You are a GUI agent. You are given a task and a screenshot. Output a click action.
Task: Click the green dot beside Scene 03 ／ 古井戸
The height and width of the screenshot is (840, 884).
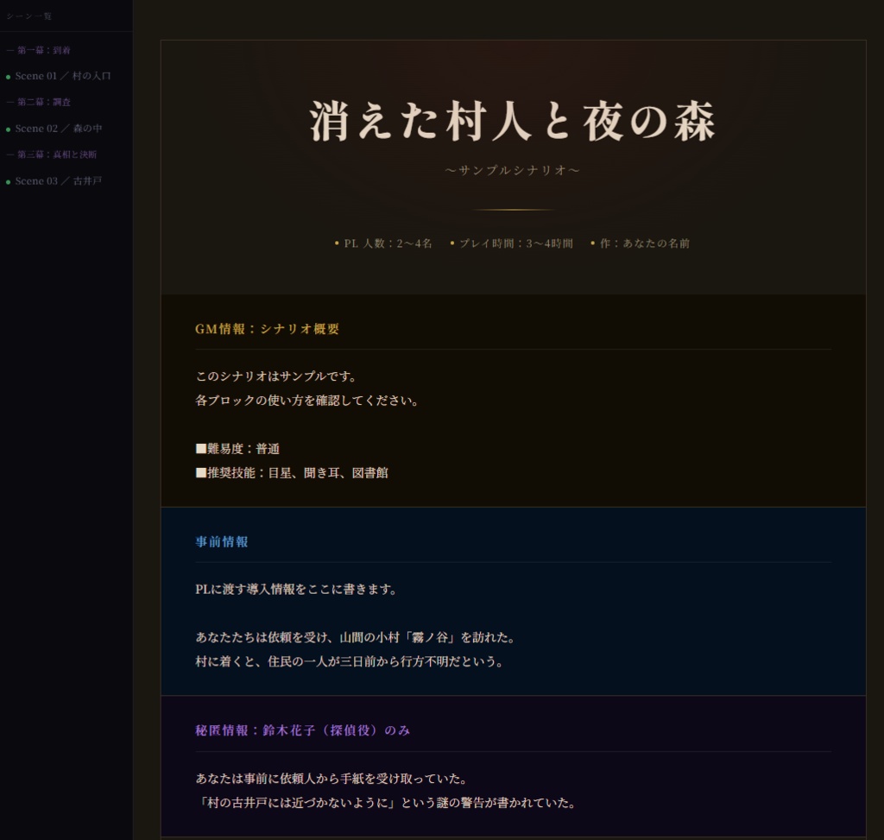9,181
